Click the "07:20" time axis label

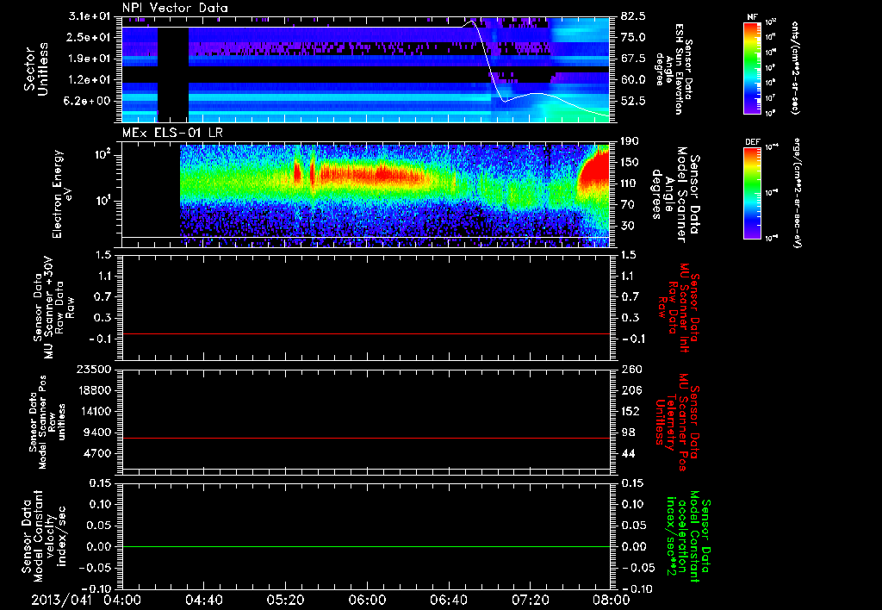click(x=530, y=600)
